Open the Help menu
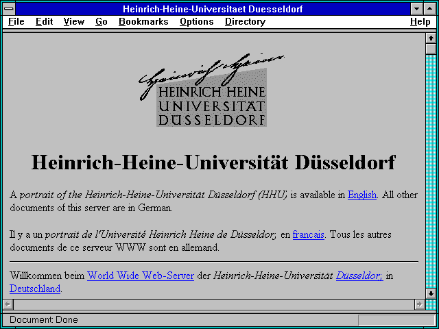Viewport: 439px width, 329px height. (420, 22)
